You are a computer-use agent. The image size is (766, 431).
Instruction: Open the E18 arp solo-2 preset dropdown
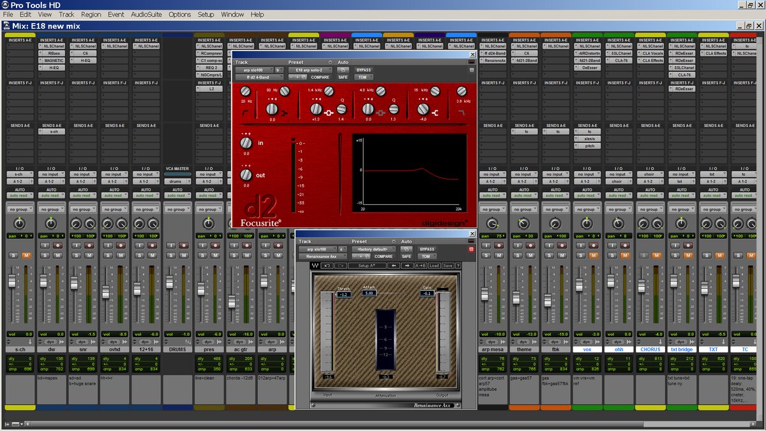[310, 70]
